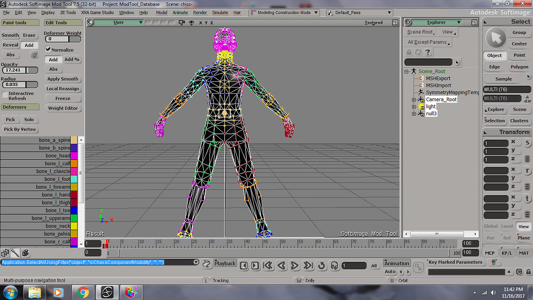Select the View transform mode
This screenshot has width=533, height=300.
[x=523, y=227]
